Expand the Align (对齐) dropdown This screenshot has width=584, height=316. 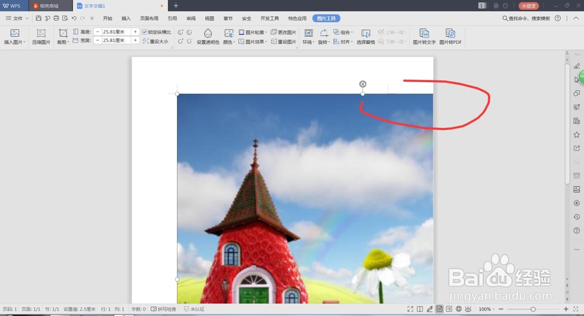[x=352, y=41]
